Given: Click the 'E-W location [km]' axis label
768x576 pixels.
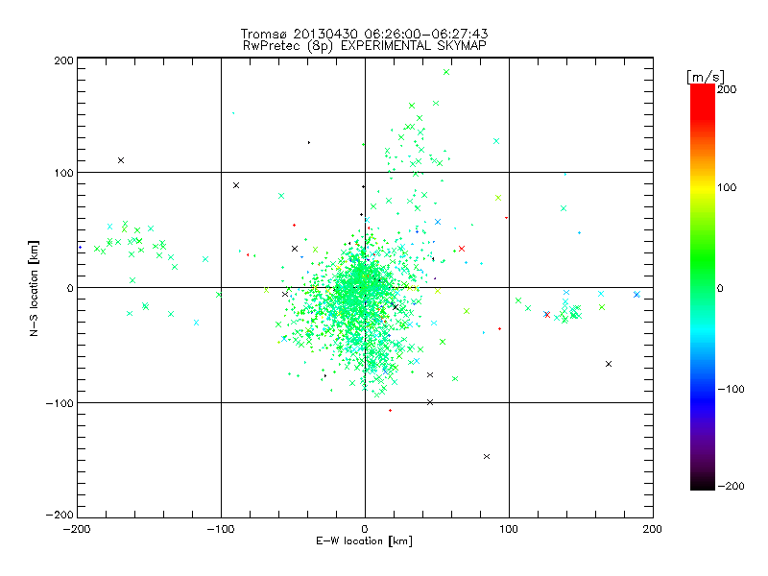Looking at the screenshot, I should (364, 541).
